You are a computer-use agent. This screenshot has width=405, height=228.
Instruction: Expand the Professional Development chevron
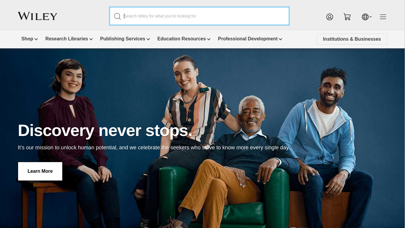280,39
